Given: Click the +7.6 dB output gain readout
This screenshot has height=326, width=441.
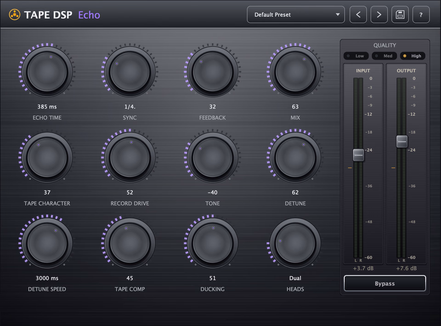Looking at the screenshot, I should [x=407, y=268].
